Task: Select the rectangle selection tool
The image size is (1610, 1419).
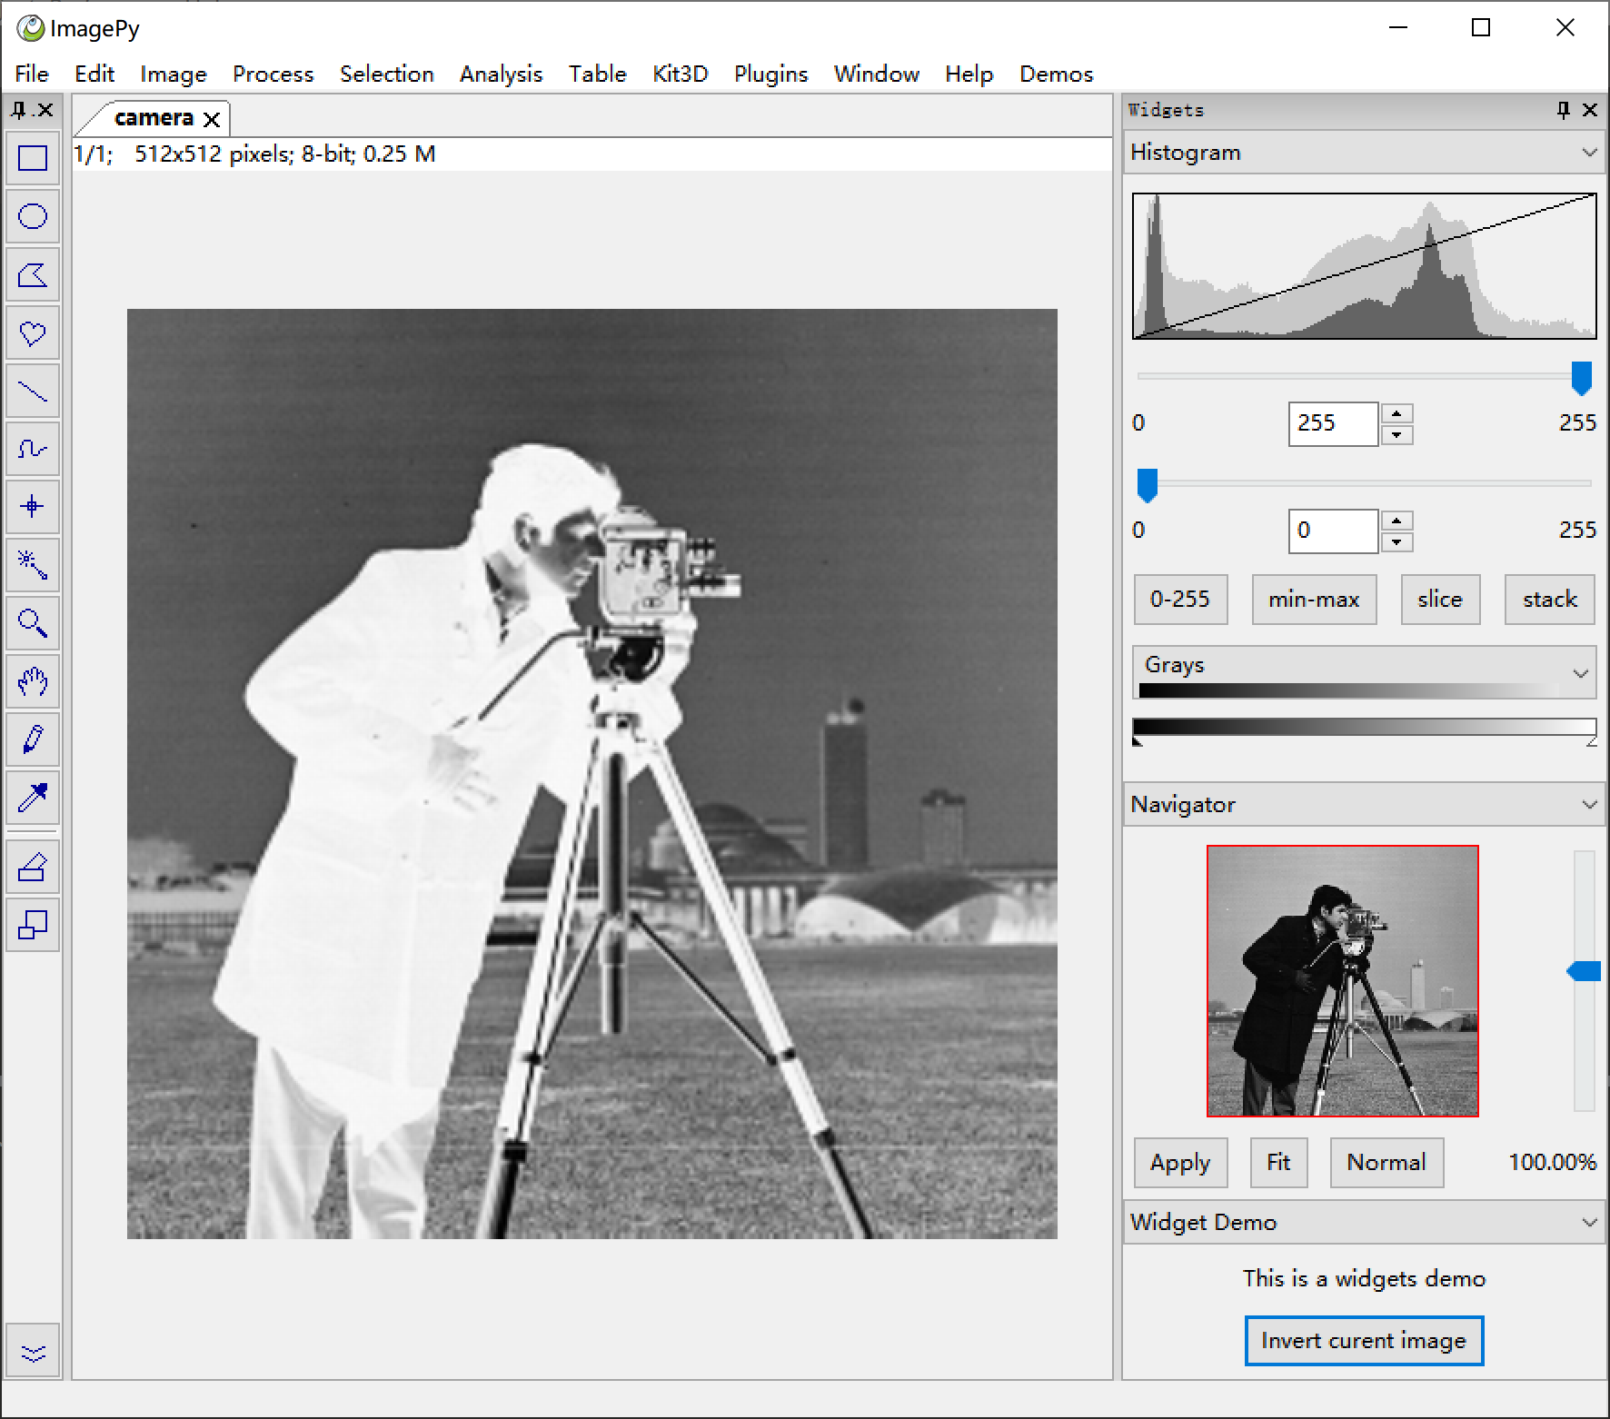Action: (x=33, y=159)
